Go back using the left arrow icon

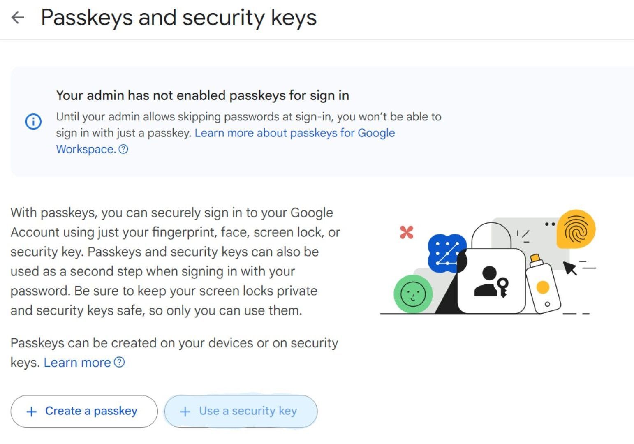(18, 17)
